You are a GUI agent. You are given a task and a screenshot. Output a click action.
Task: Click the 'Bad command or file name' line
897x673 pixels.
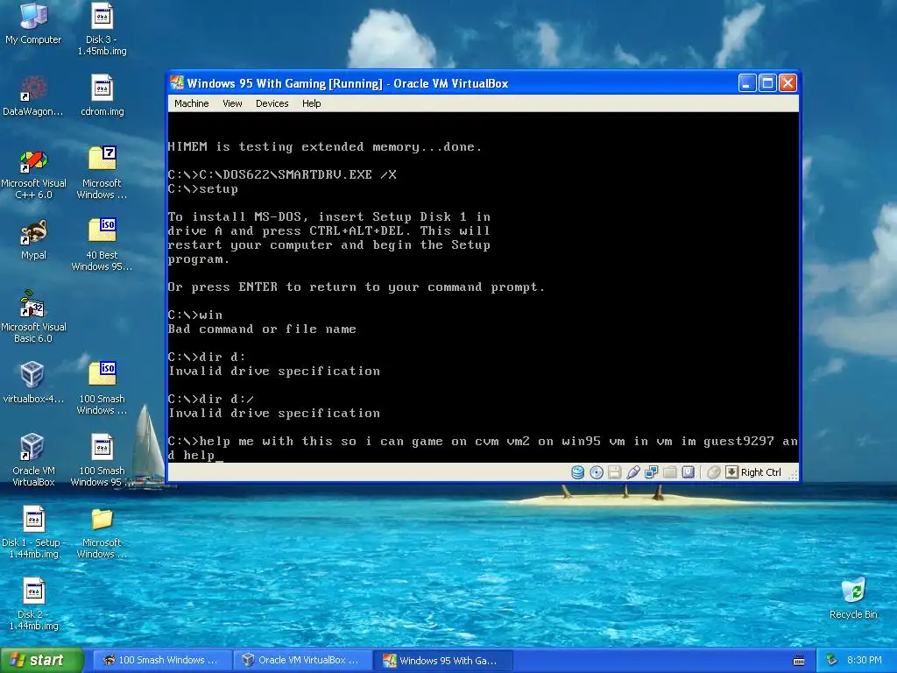pyautogui.click(x=262, y=329)
